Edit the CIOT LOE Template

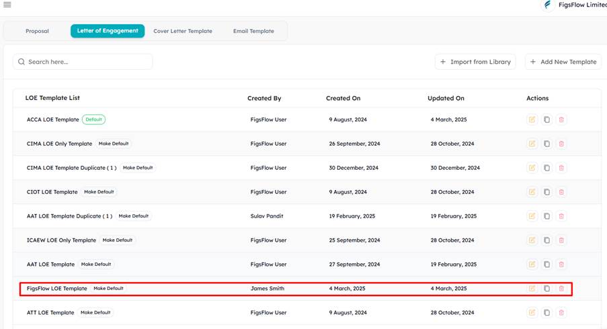pos(532,192)
